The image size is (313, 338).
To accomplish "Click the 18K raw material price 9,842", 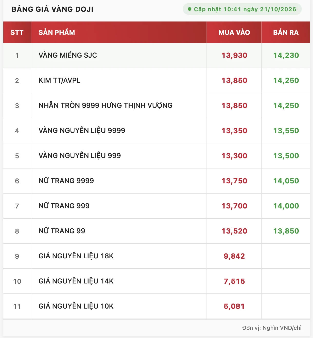I will (234, 256).
